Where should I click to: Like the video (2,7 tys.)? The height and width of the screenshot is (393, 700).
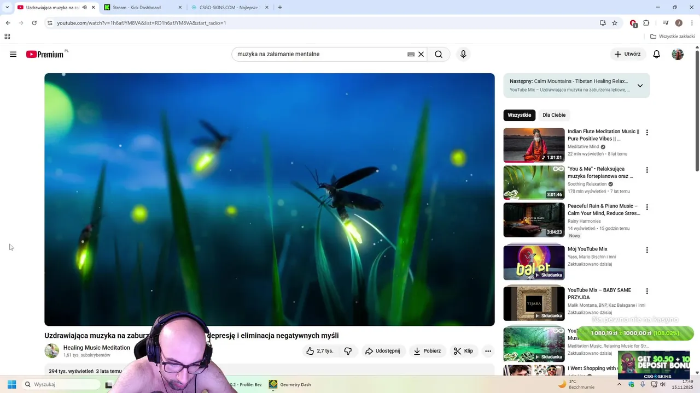(320, 351)
